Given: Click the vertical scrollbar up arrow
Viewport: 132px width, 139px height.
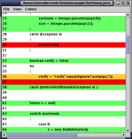Looking at the screenshot, I should (128, 15).
